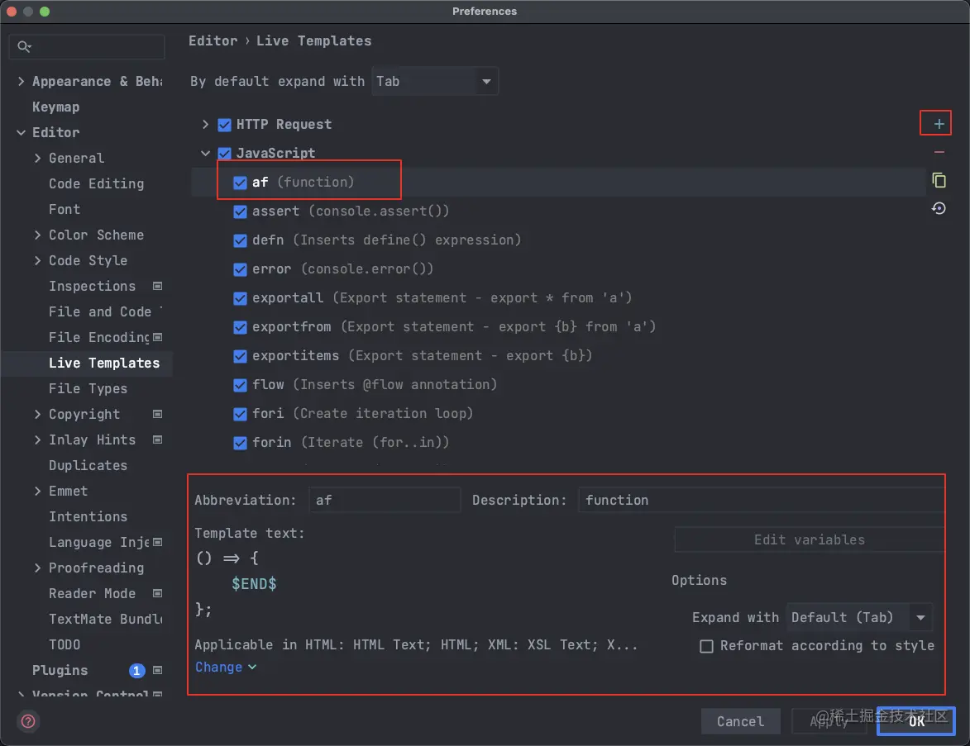Open Keymap settings page
The image size is (970, 746).
tap(55, 107)
